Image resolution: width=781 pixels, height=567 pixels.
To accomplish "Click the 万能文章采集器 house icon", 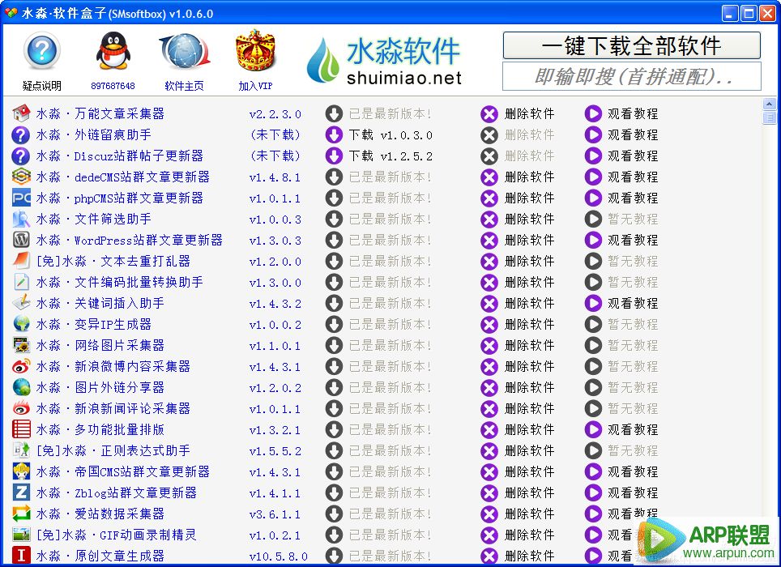I will pyautogui.click(x=21, y=113).
